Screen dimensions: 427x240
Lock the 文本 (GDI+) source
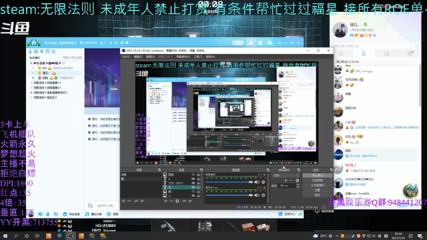pyautogui.click(x=198, y=183)
